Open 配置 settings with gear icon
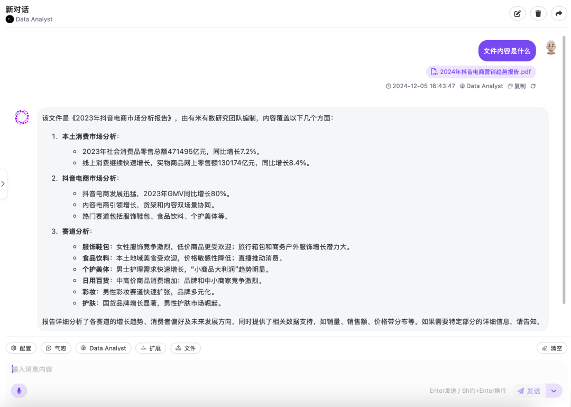 click(x=21, y=348)
